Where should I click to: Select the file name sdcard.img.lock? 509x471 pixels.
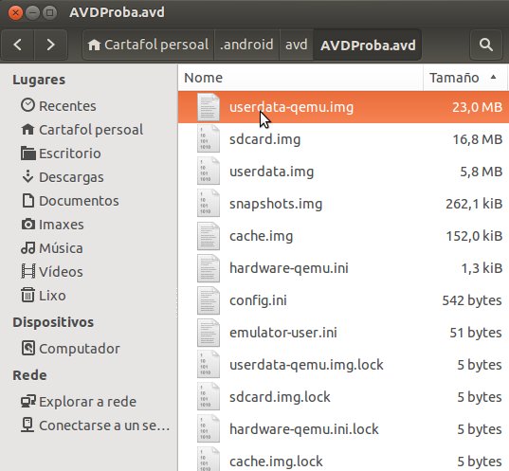pos(280,397)
